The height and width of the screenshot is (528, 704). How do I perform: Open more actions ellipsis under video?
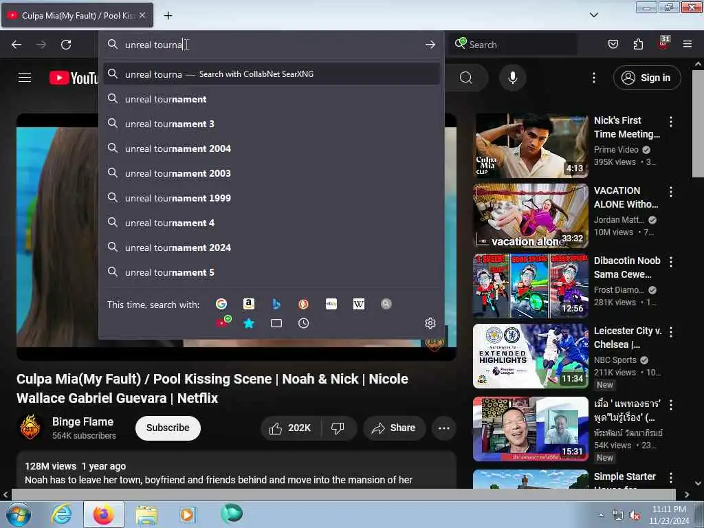click(443, 428)
